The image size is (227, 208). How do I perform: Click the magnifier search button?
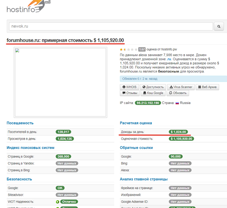[x=219, y=26]
